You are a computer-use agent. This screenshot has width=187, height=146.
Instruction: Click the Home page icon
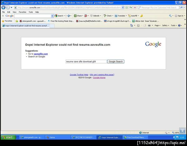tap(132, 26)
